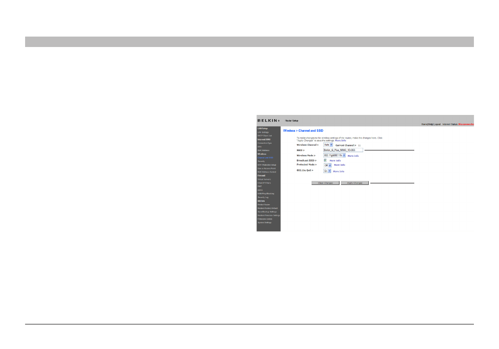Click the "Current Channel >" label
499x349 pixels.
(346, 145)
